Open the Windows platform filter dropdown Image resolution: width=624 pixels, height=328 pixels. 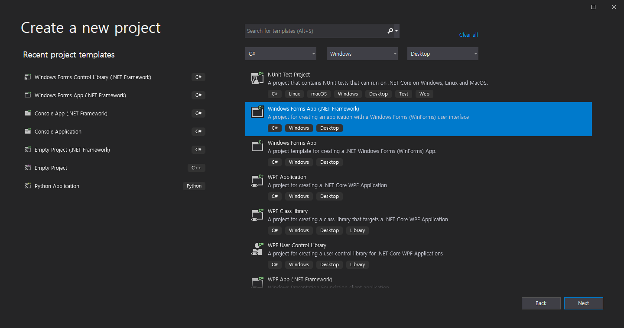[x=362, y=54]
